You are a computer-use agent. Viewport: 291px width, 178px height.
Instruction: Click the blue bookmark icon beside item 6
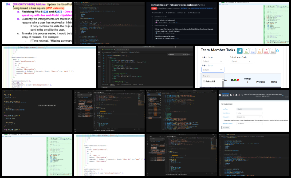[x=7, y=4]
